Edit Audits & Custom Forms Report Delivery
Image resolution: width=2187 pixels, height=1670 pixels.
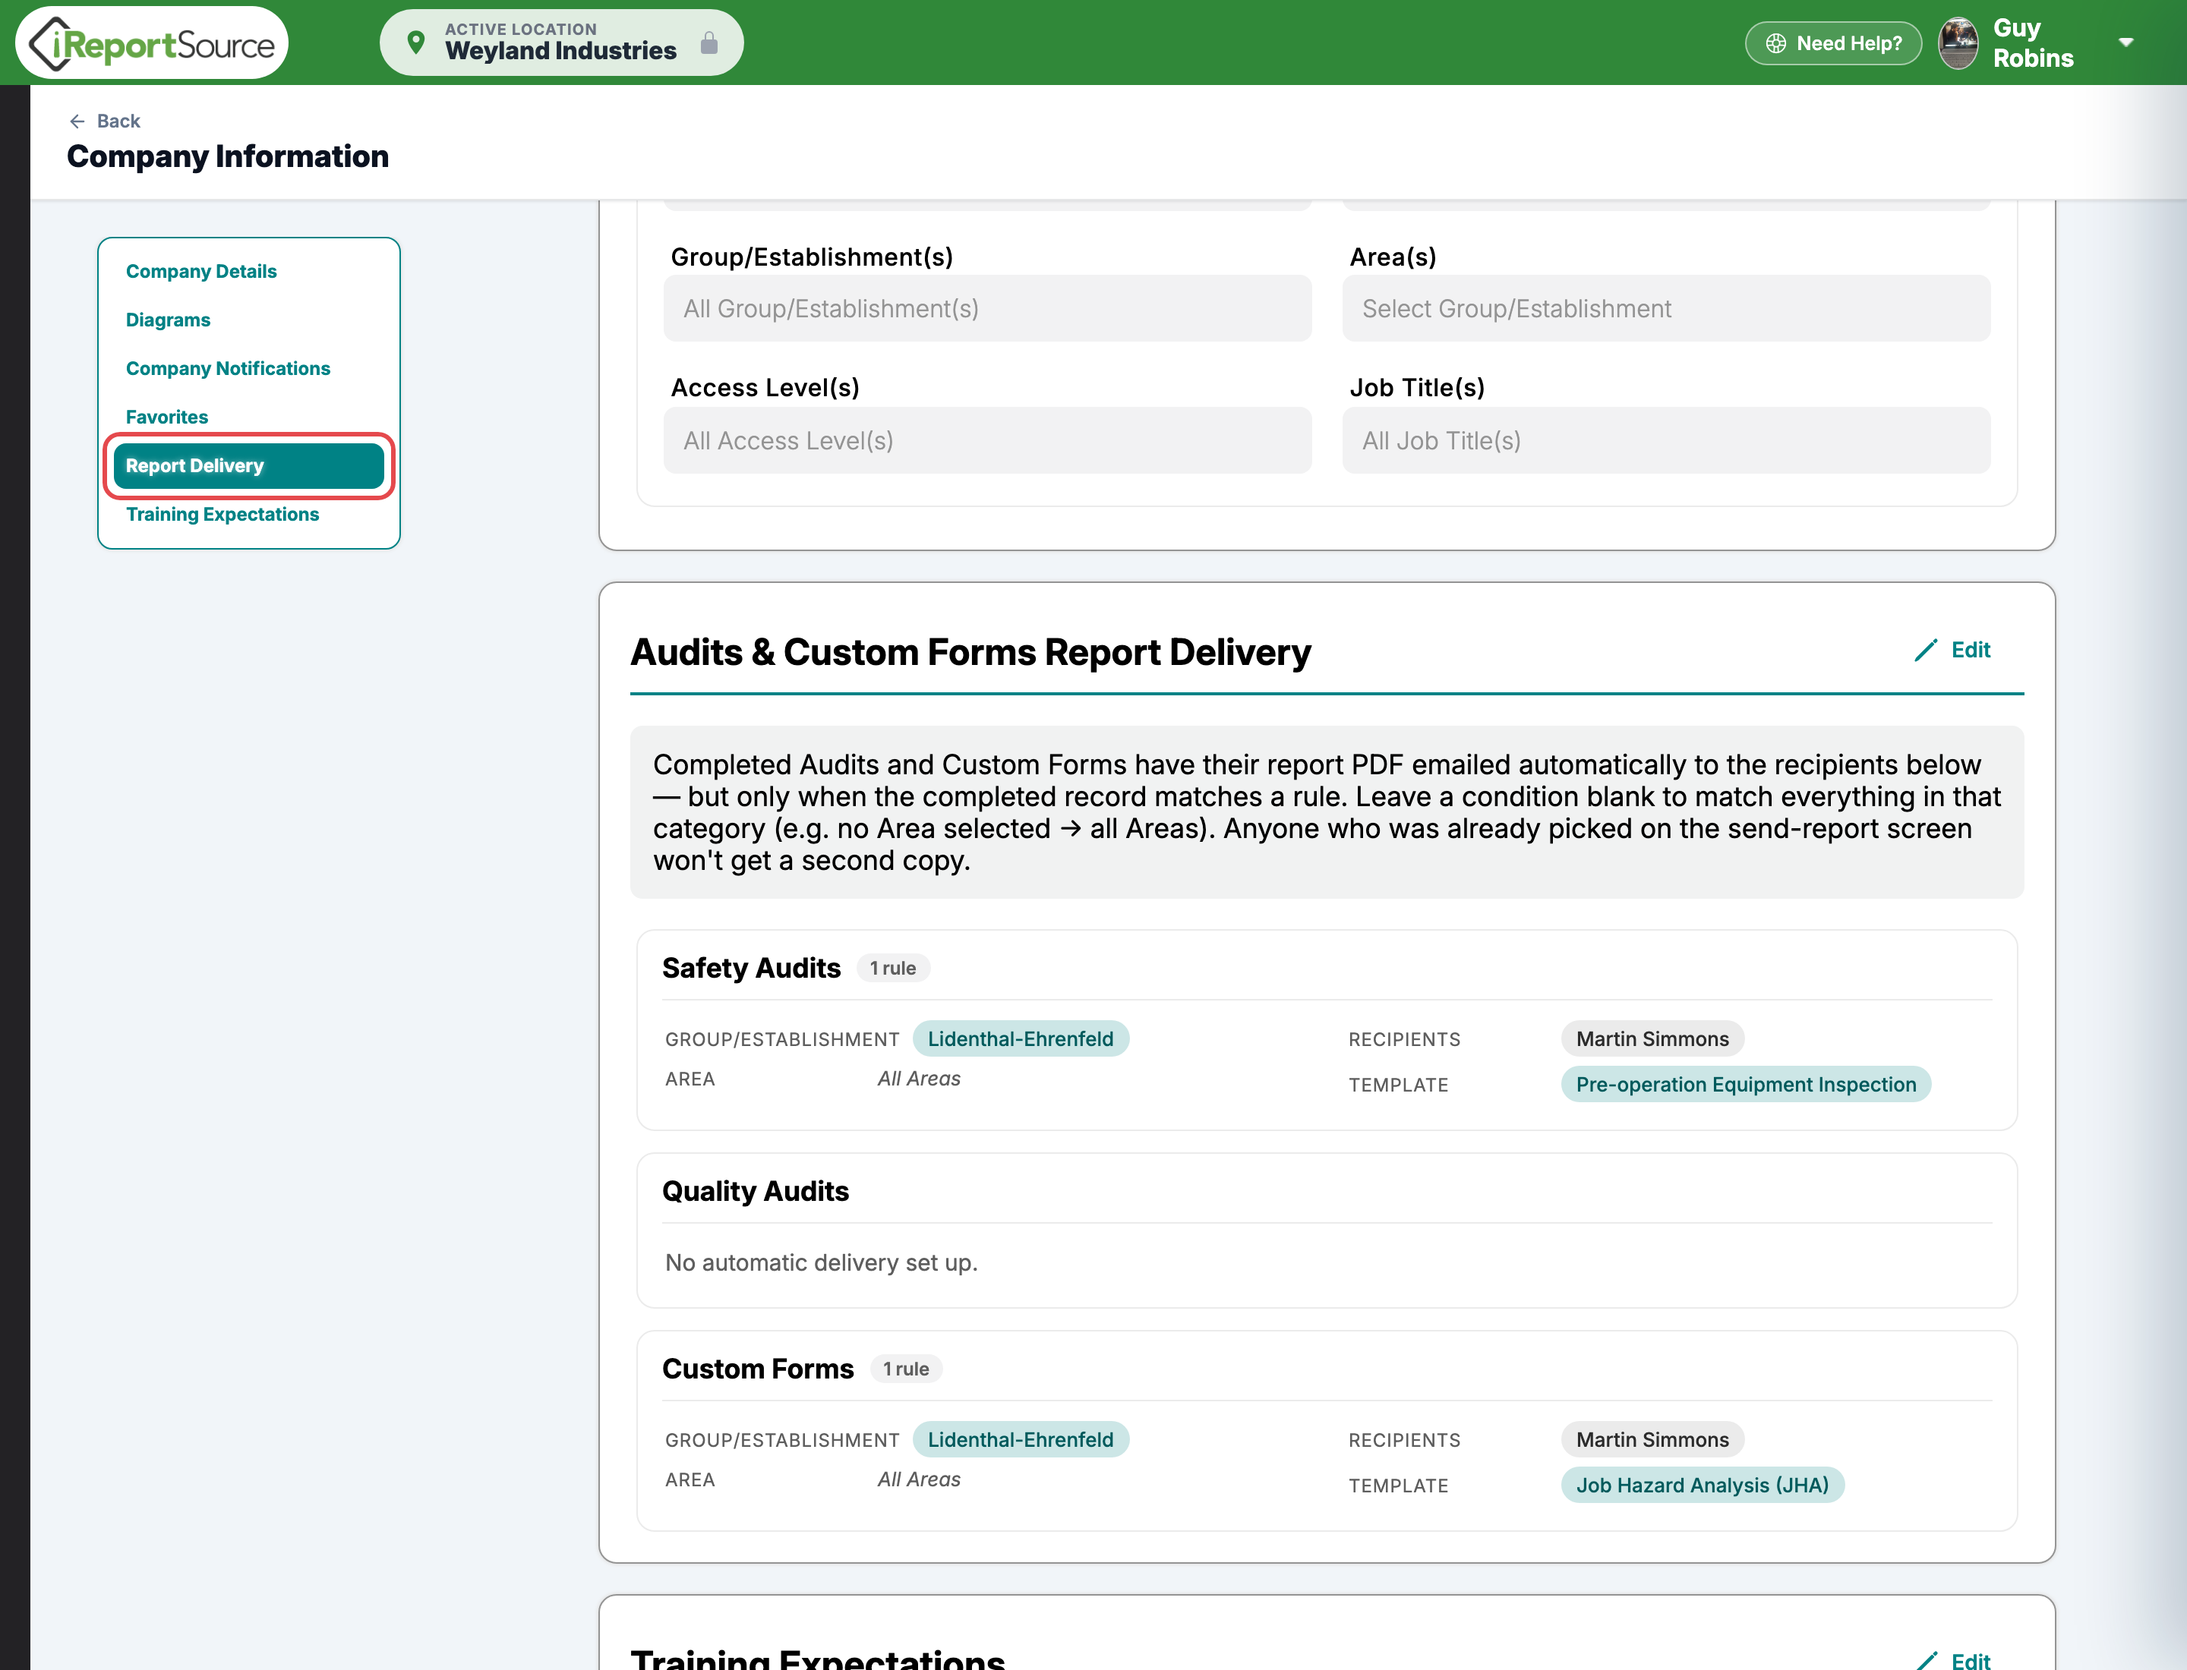pyautogui.click(x=1953, y=650)
